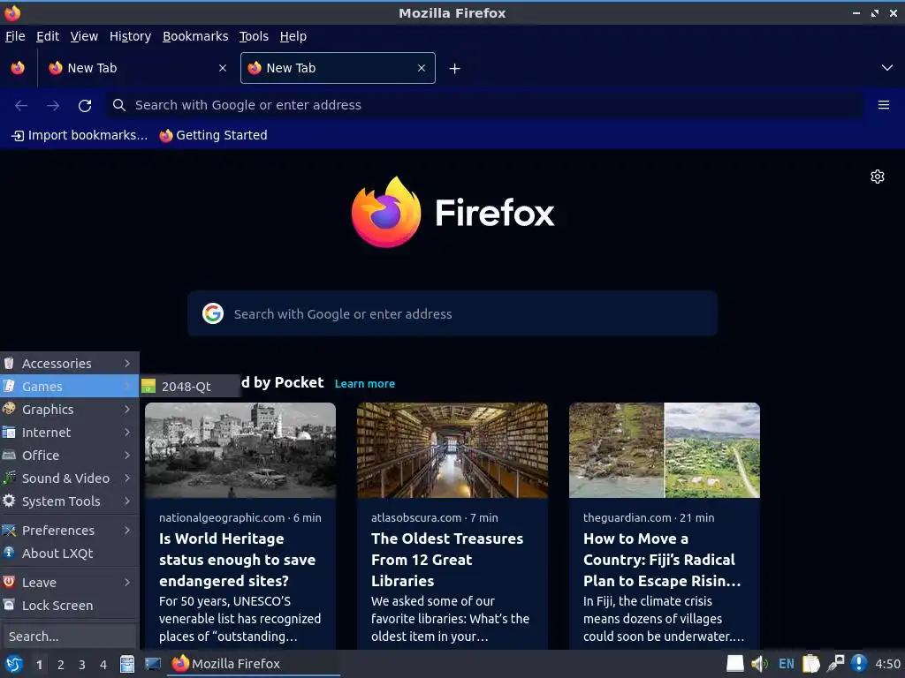Open clipboard manager tray icon
The image size is (905, 678).
(x=811, y=664)
